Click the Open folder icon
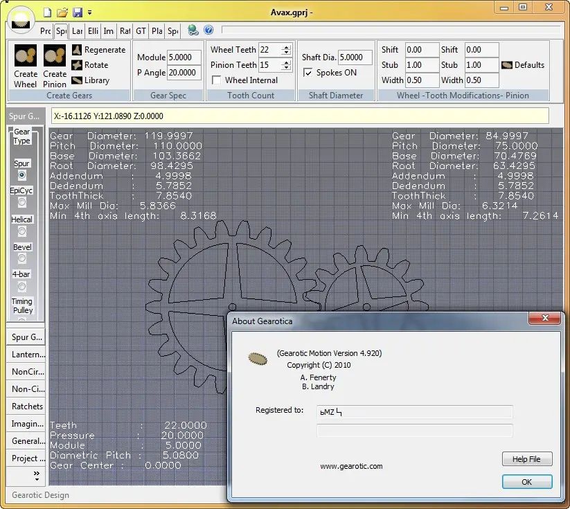Viewport: 570px width, 509px height. pos(62,12)
